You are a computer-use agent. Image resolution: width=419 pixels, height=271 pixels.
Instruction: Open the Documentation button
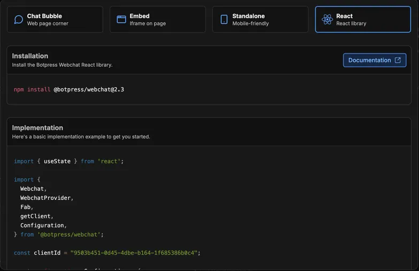pyautogui.click(x=375, y=60)
